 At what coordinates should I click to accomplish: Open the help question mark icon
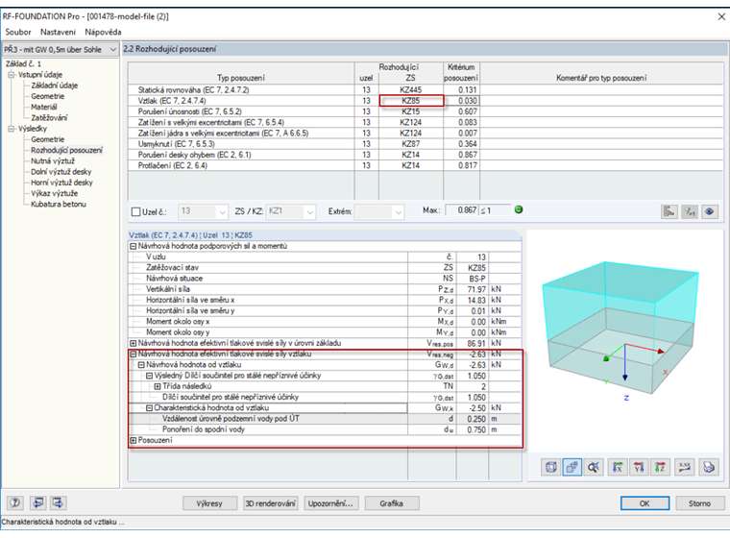pos(15,502)
